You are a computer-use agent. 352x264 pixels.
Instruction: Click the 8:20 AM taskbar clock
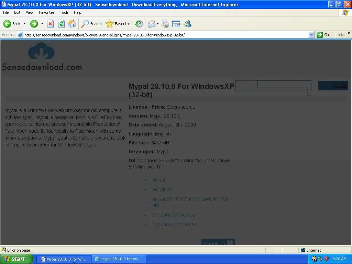tap(339, 259)
